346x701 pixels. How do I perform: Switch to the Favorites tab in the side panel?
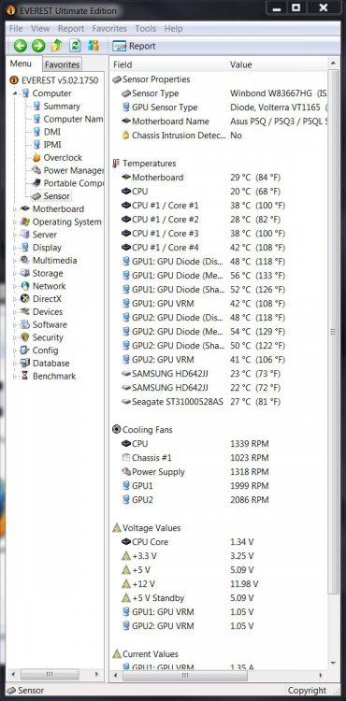coord(62,64)
